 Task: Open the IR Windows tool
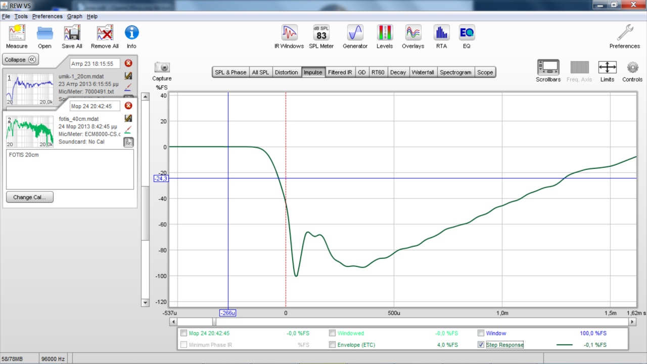[289, 33]
